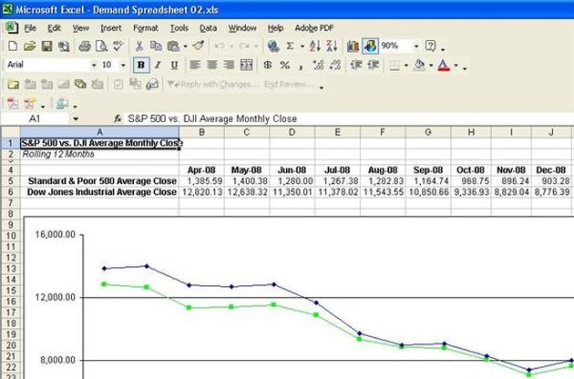Image resolution: width=574 pixels, height=379 pixels.
Task: Open the Format menu
Action: pyautogui.click(x=146, y=28)
